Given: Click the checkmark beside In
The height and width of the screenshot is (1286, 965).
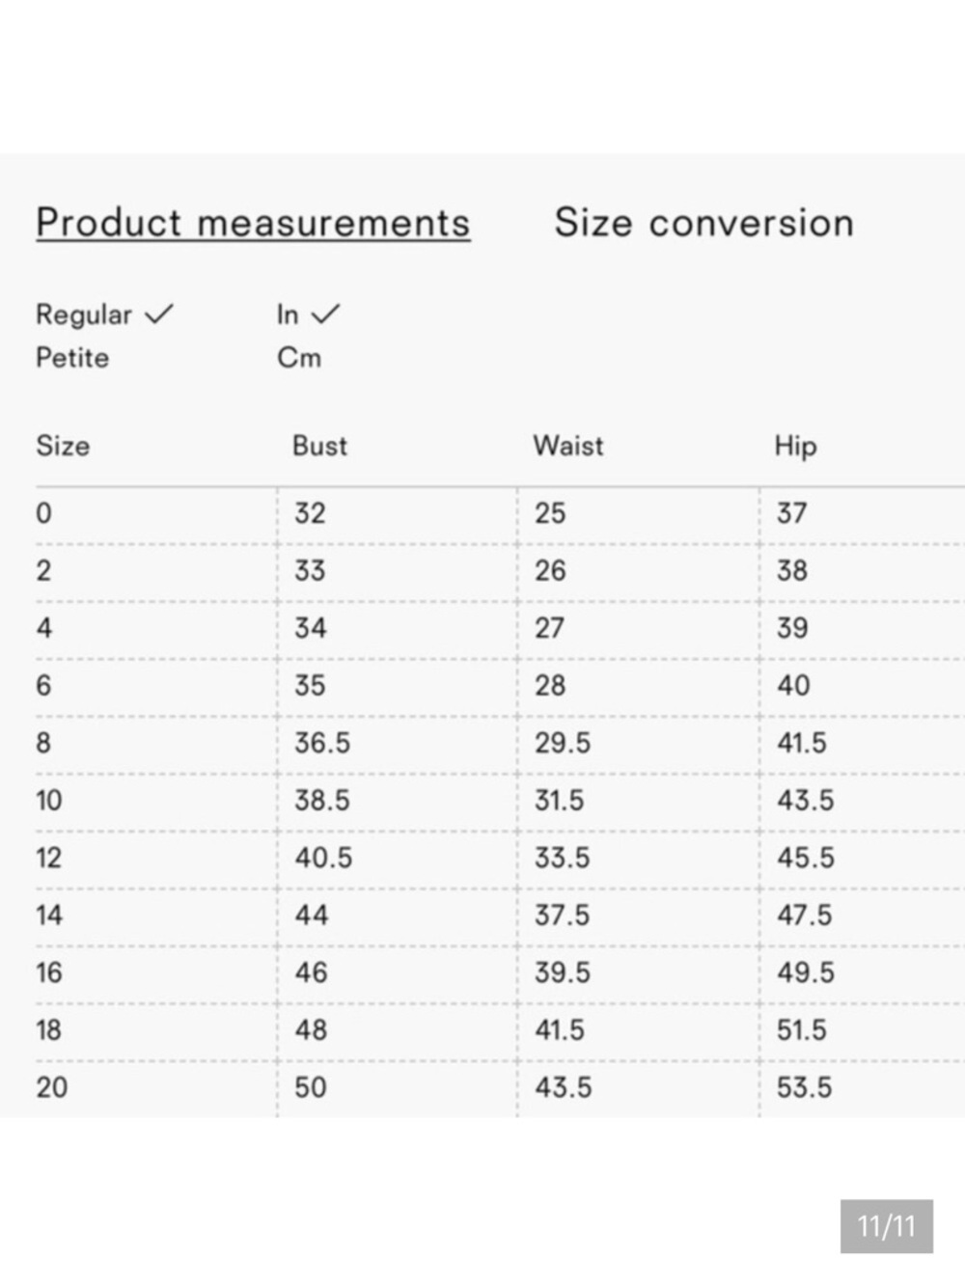Looking at the screenshot, I should pos(326,314).
